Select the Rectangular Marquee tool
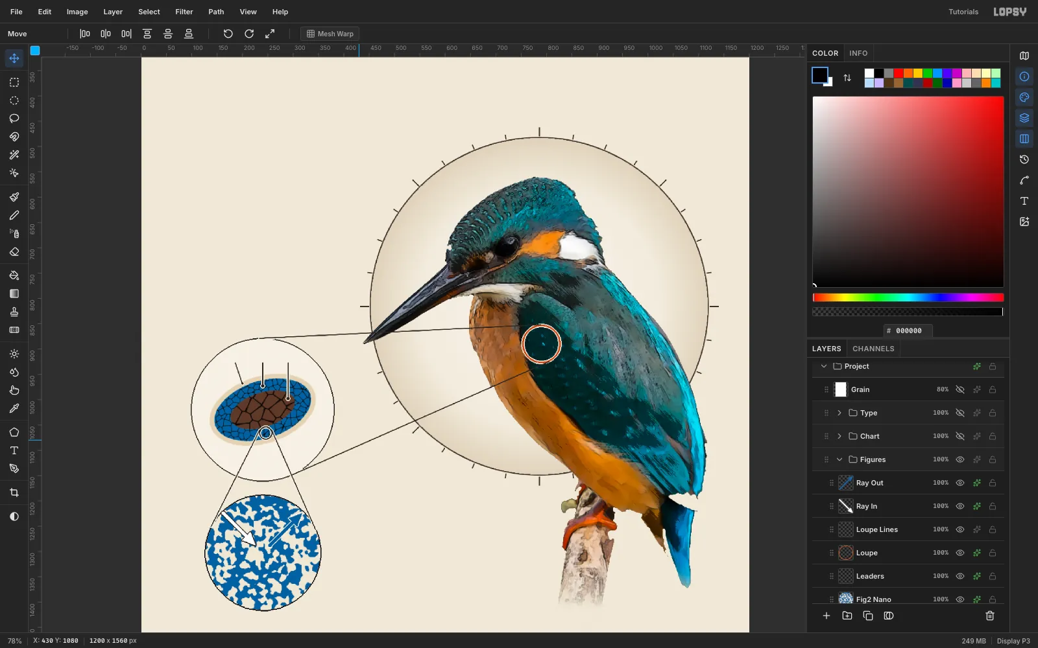This screenshot has width=1038, height=648. coord(14,82)
